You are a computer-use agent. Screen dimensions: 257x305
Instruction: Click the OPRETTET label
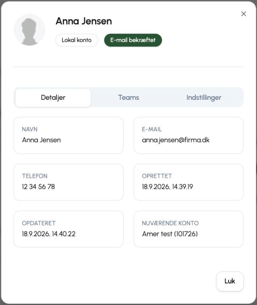coord(157,176)
